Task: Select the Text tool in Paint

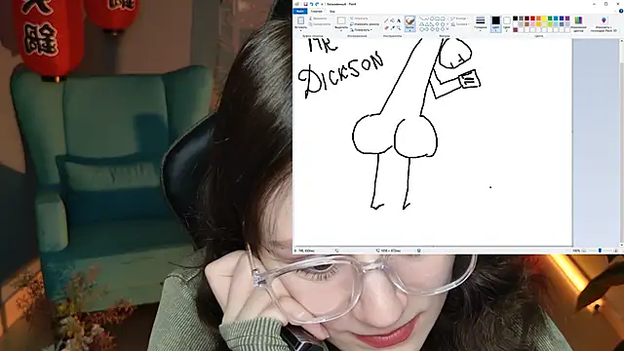Action: 399,20
